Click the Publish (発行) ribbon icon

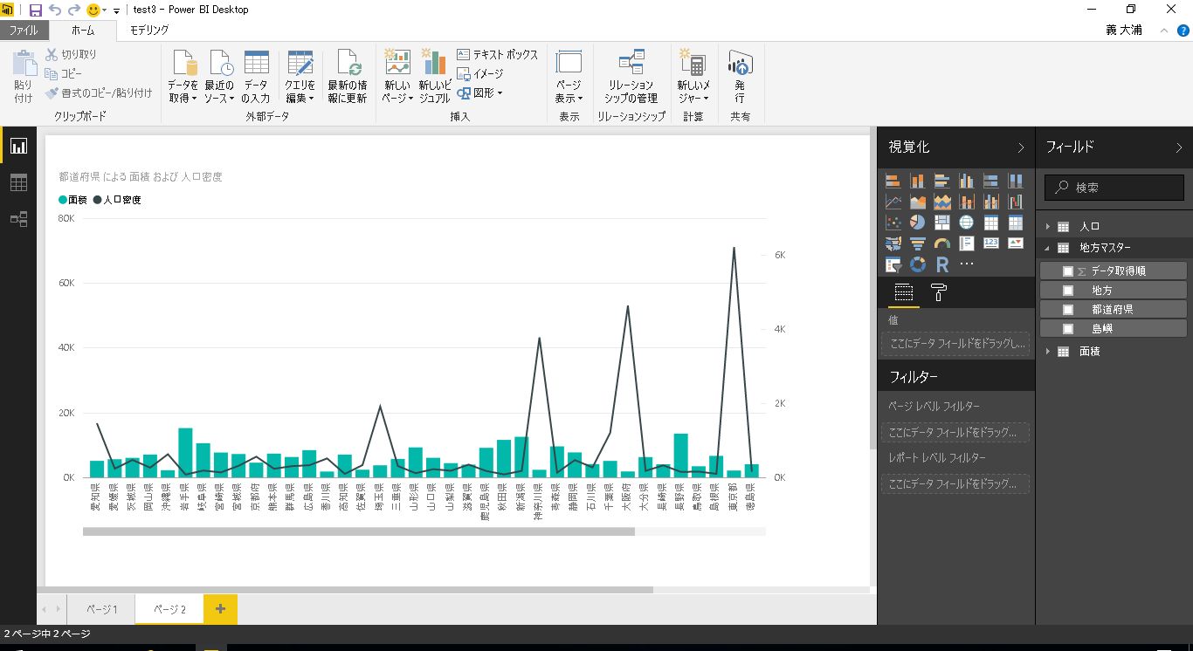[740, 76]
